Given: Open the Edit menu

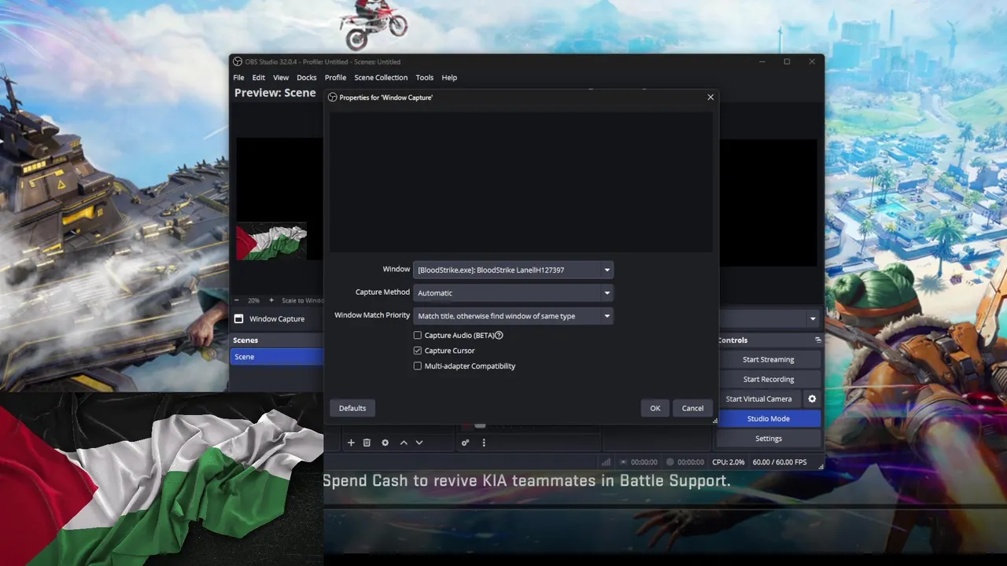Looking at the screenshot, I should (x=258, y=77).
